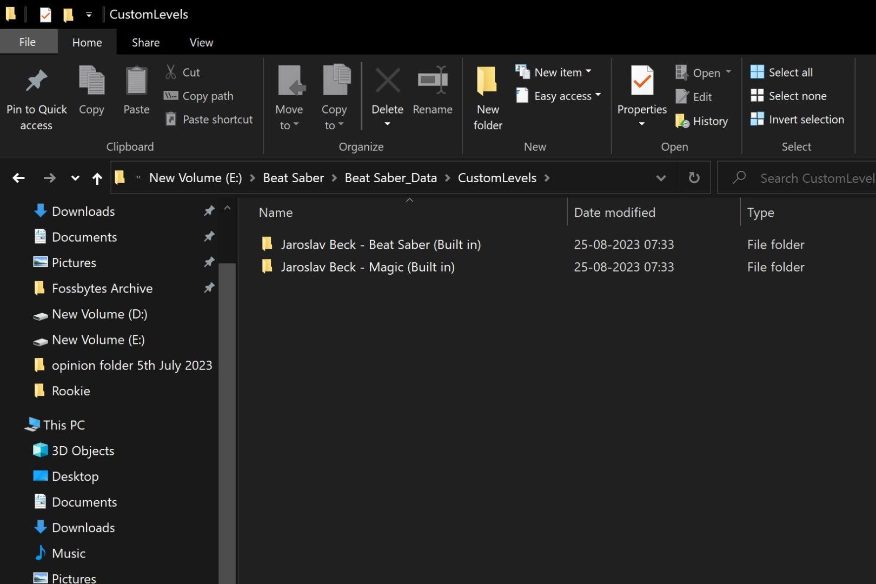Open 3D Objects under This PC
The width and height of the screenshot is (876, 584).
(x=83, y=450)
